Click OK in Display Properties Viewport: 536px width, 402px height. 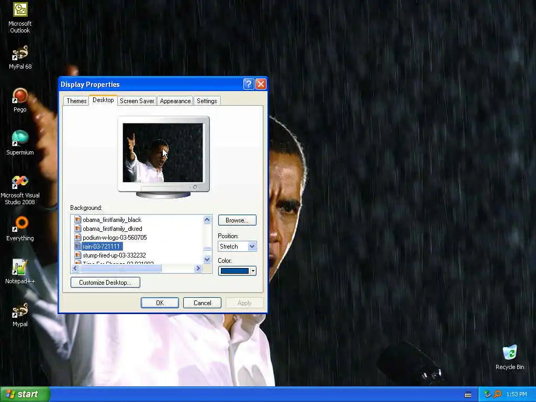click(160, 303)
